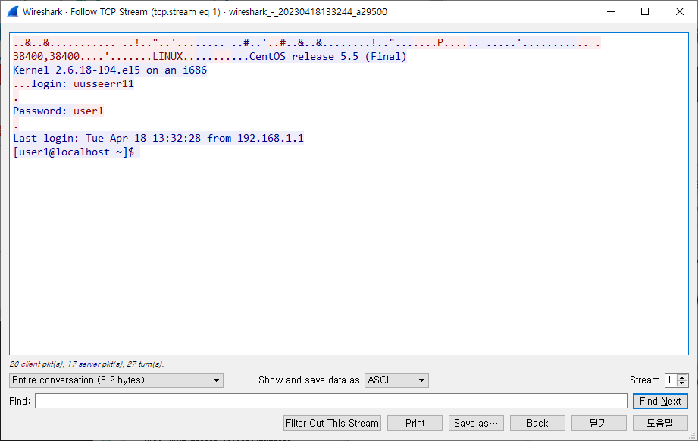Decrease the Stream number with down arrow

pos(681,383)
